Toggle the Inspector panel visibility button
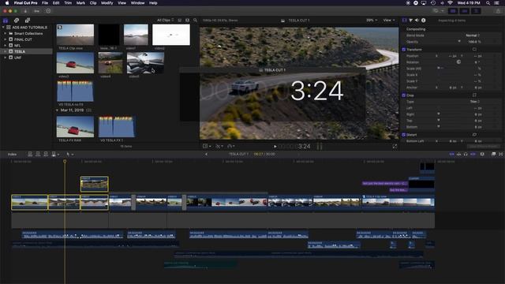Viewport: 505px width, 284px height. pos(476,11)
